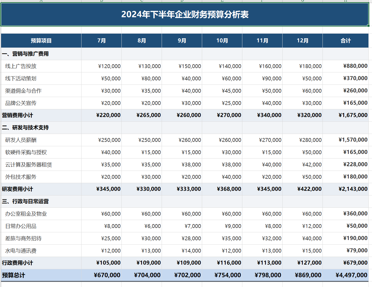Screen dimensions: 372x287
Task: Select section row 三、行政与日常运营
Action: click(185, 201)
